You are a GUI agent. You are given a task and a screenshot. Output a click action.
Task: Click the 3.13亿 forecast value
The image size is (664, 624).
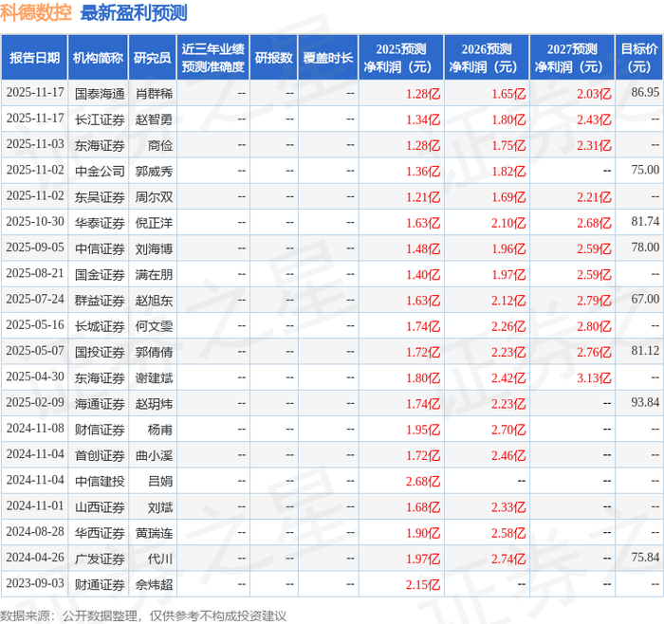pyautogui.click(x=594, y=378)
